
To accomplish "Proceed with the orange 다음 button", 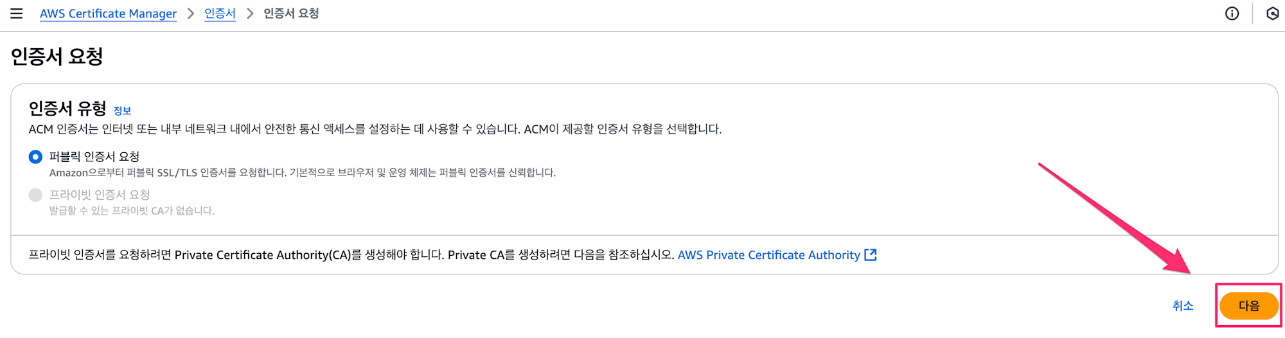I will coord(1249,306).
